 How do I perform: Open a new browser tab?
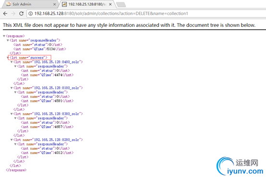[121, 5]
